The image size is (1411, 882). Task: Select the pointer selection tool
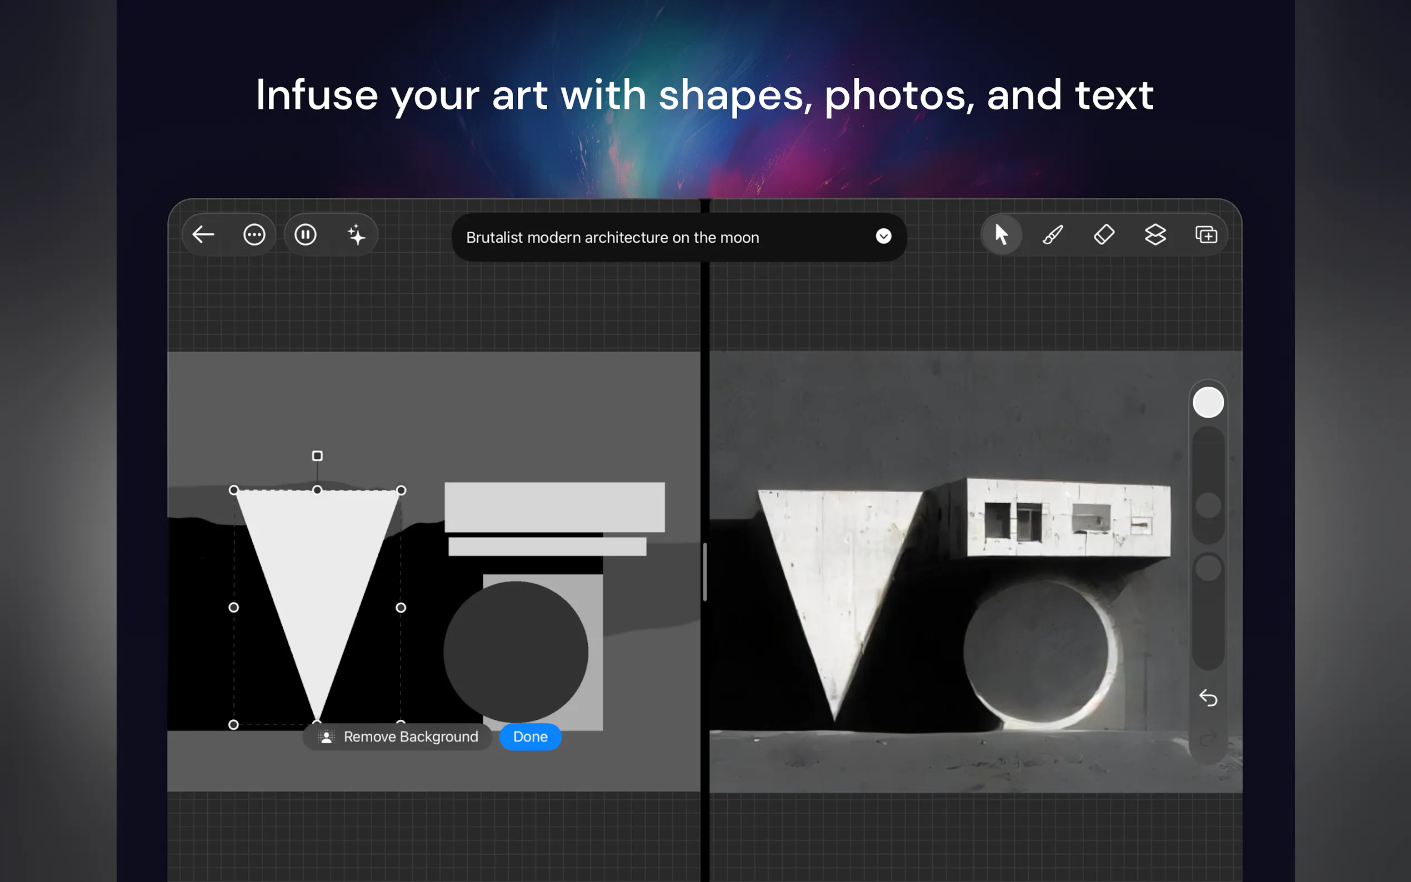tap(1002, 235)
